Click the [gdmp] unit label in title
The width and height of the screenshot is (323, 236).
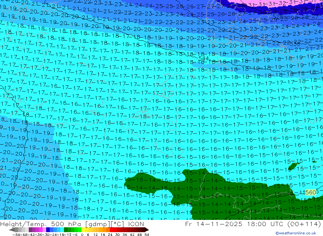tap(98, 224)
